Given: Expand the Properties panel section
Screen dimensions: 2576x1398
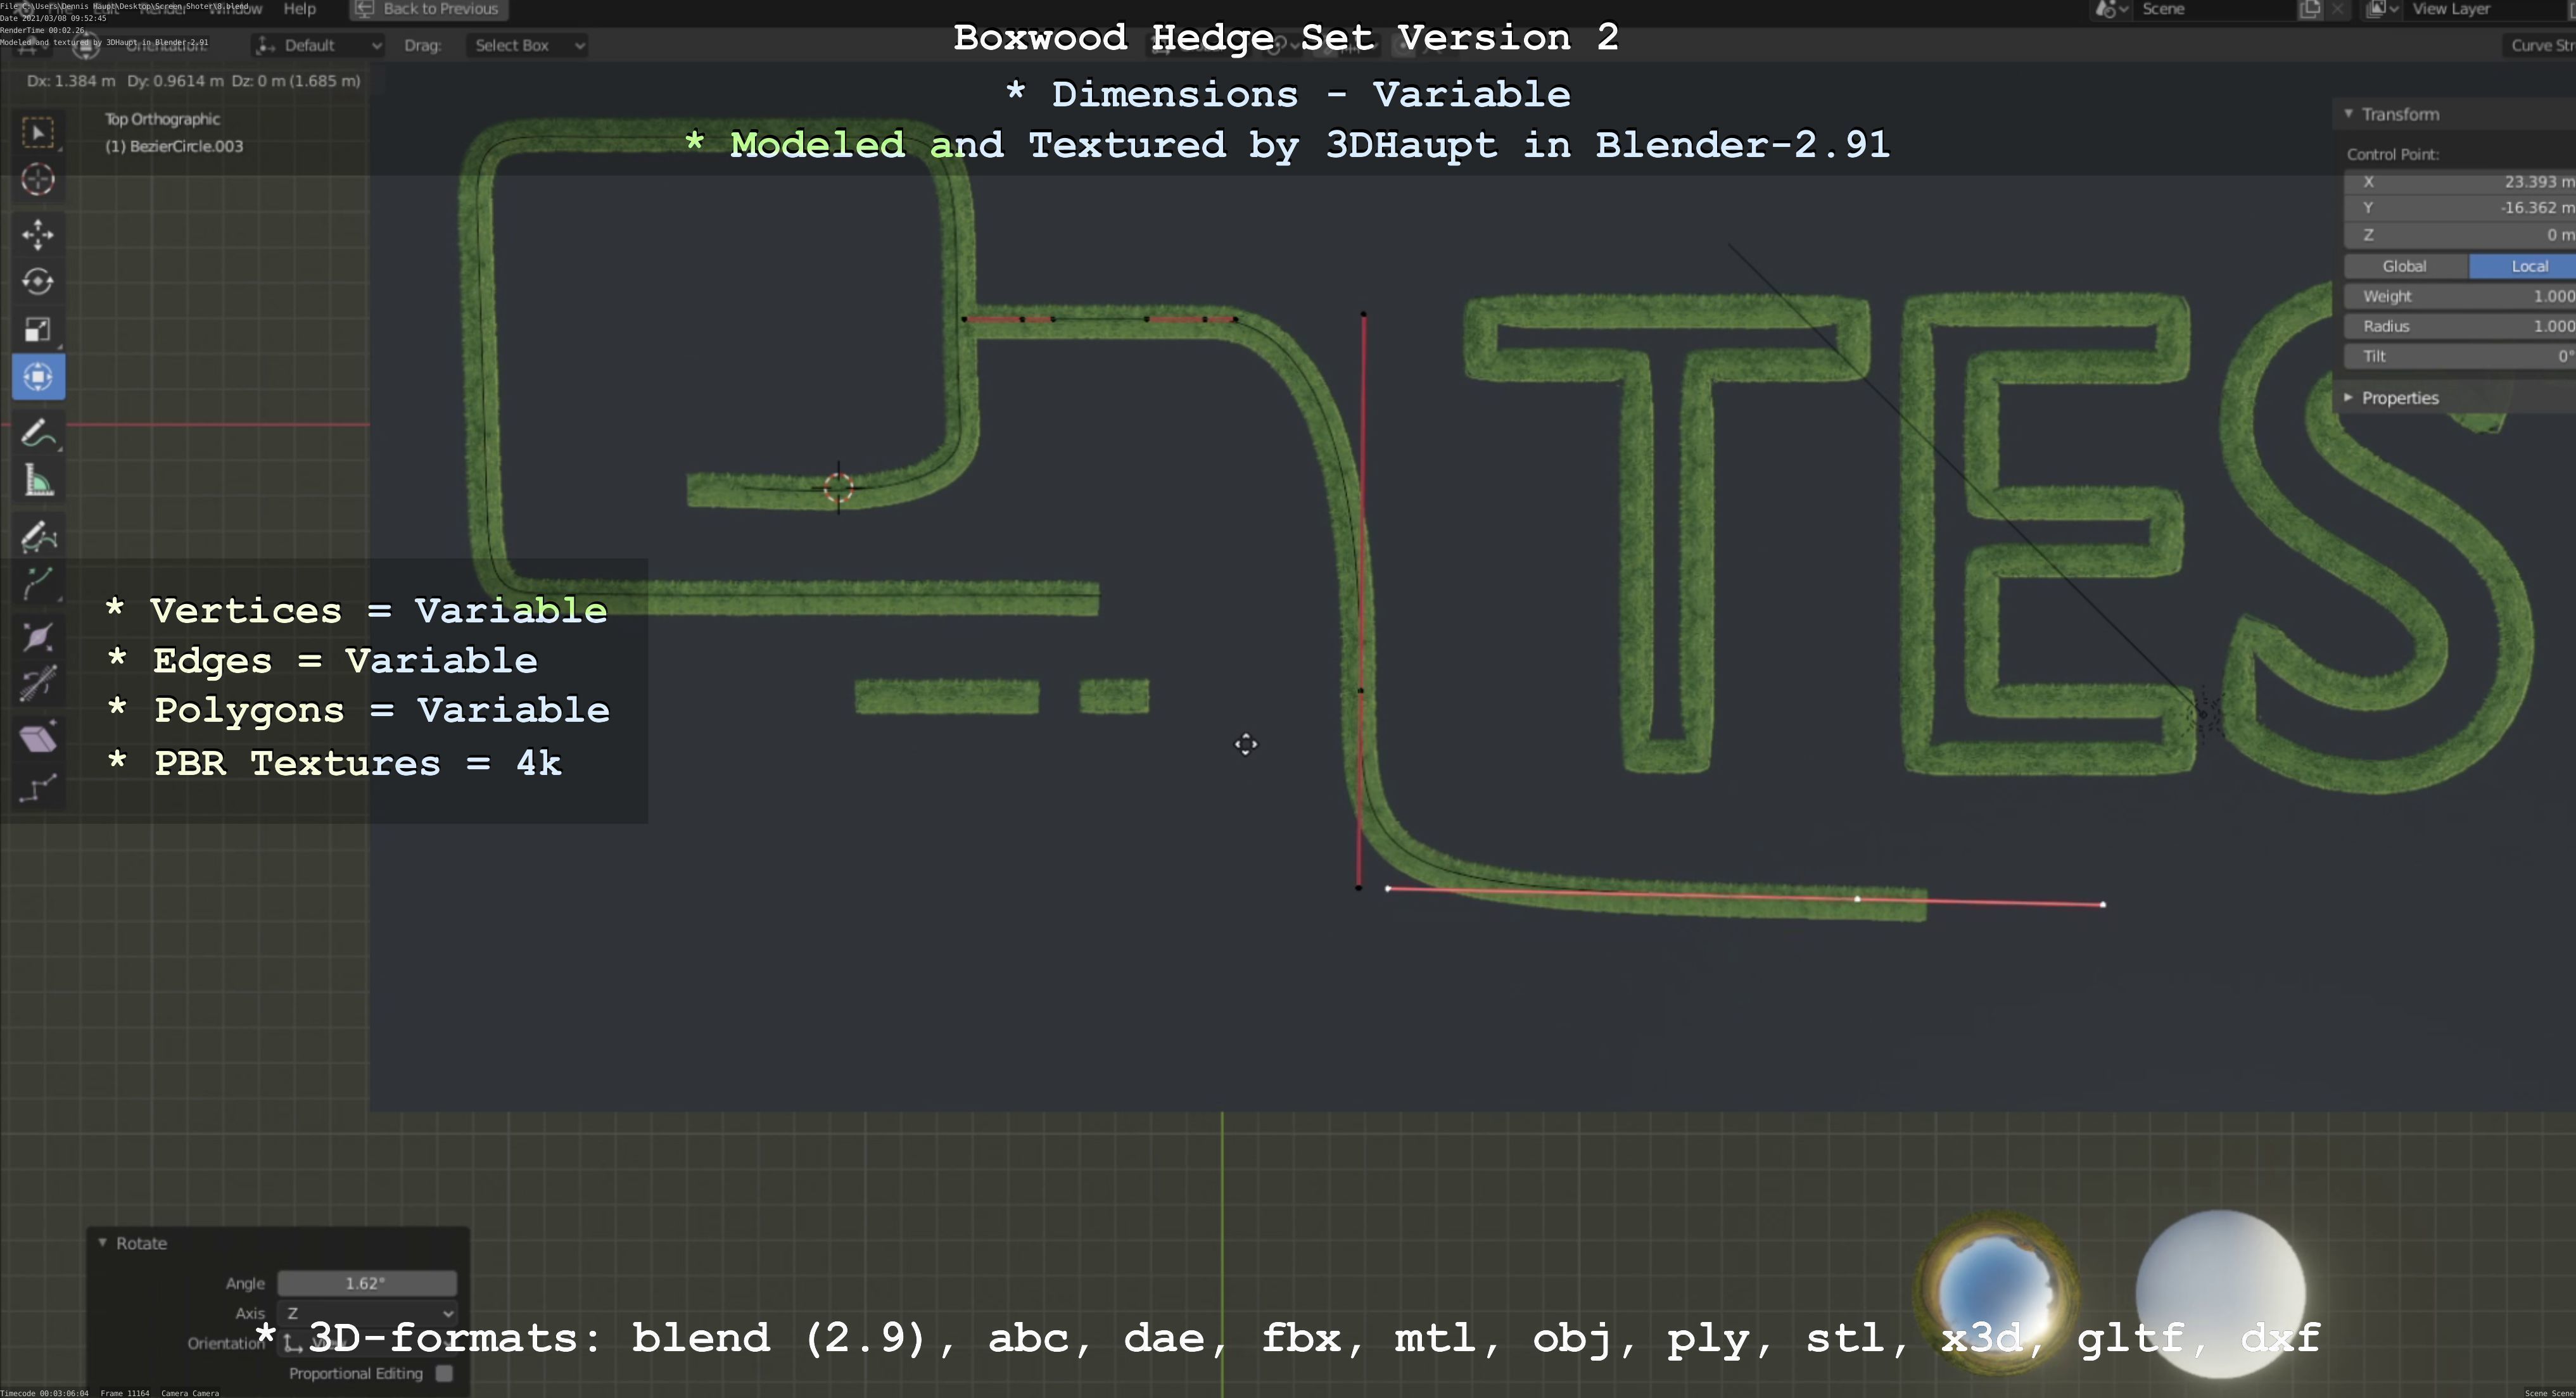Looking at the screenshot, I should (x=2399, y=398).
